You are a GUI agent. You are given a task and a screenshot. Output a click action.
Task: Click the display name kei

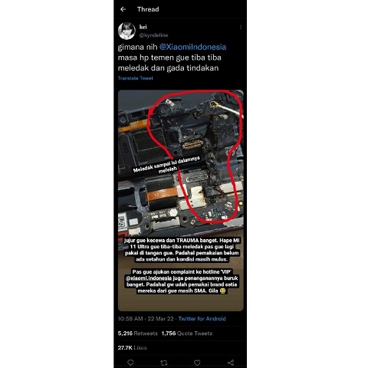(143, 27)
